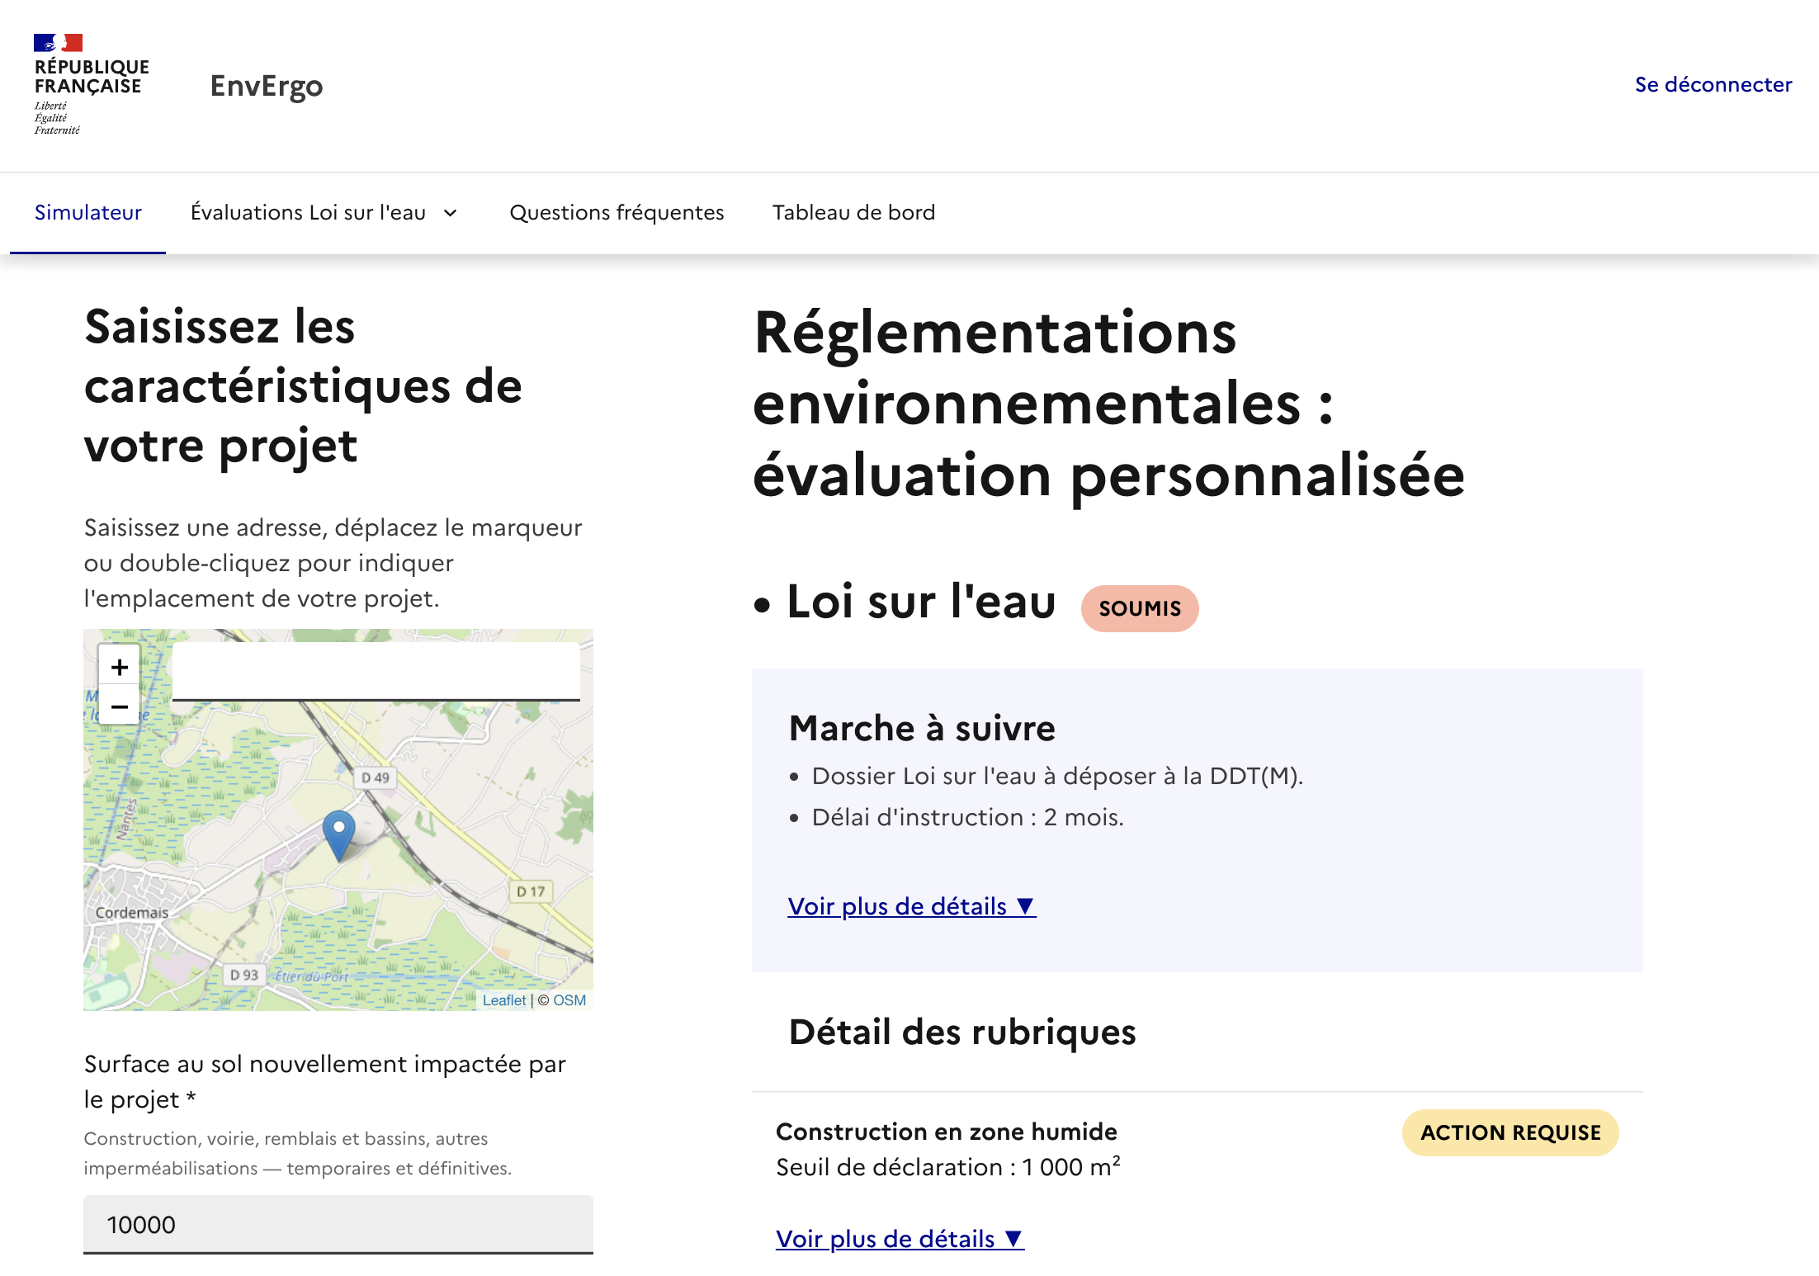Expand Voir plus de détails under Construction en zone humide
This screenshot has height=1276, width=1819.
[900, 1239]
